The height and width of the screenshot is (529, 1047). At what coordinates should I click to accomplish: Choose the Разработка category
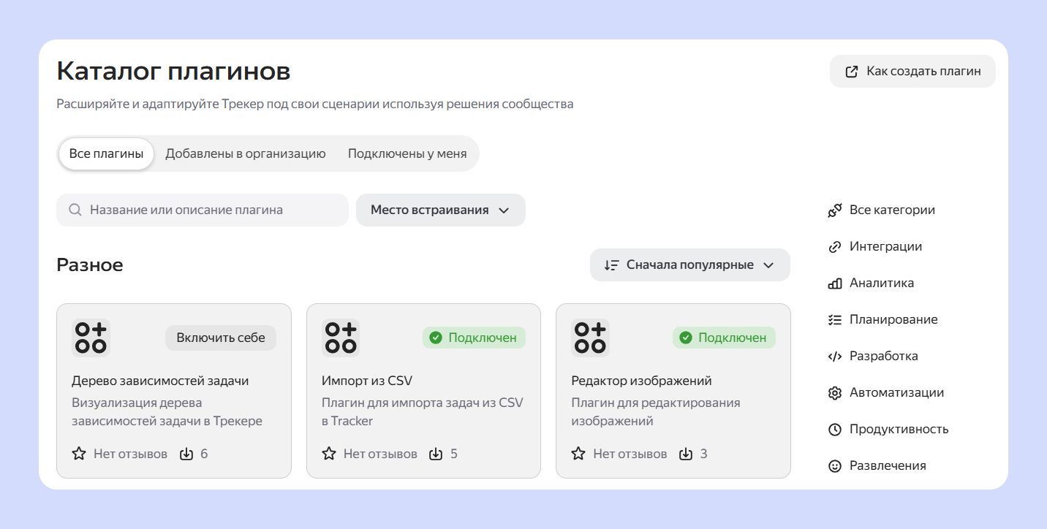pos(873,356)
